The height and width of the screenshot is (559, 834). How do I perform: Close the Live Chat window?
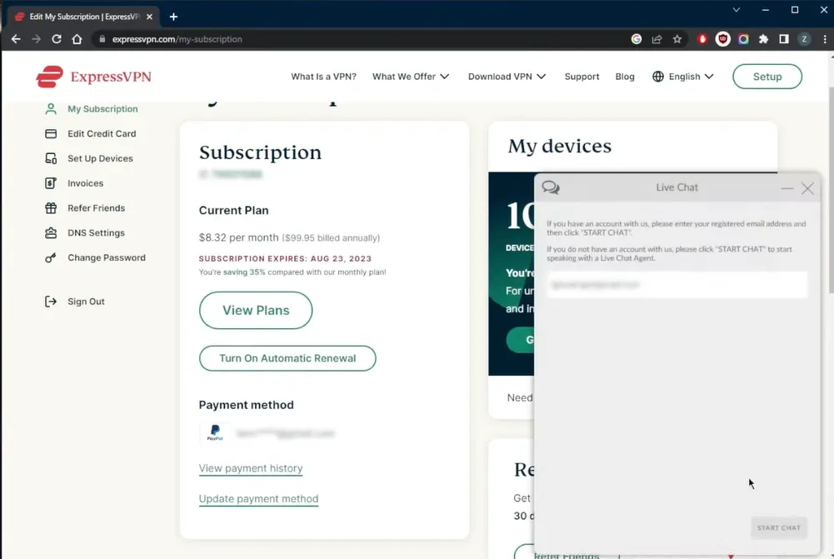pyautogui.click(x=807, y=188)
